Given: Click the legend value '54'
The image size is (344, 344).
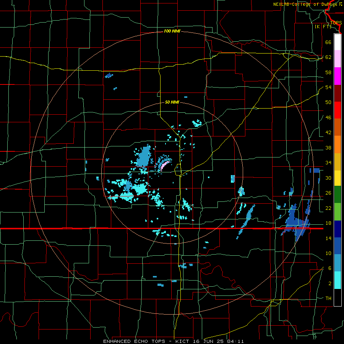Looking at the screenshot, I should pos(328,87).
